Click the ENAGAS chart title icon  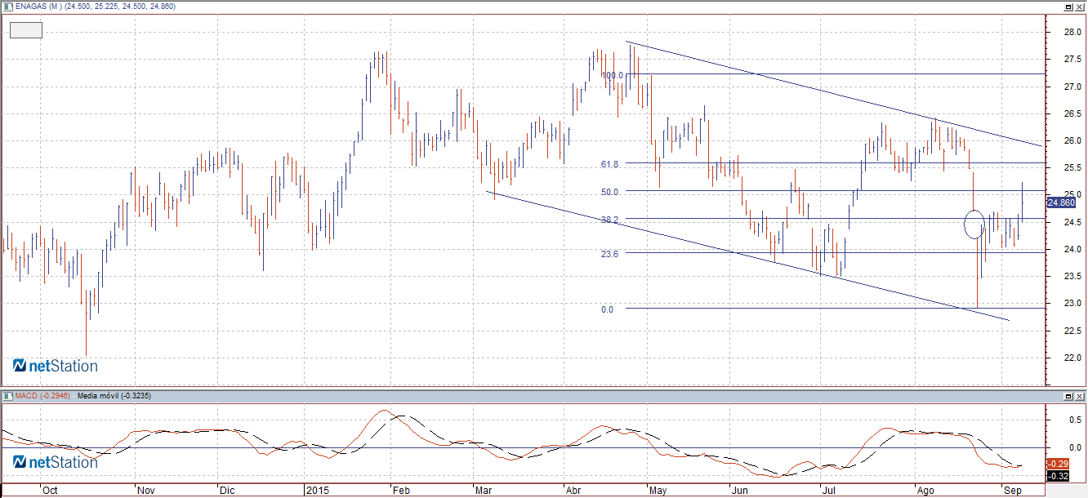7,6
